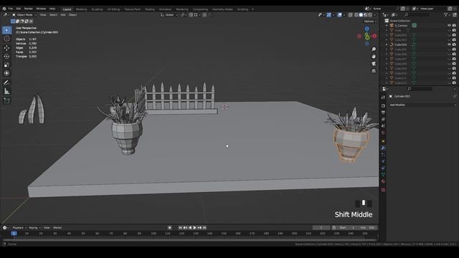Screen dimensions: 459x258
Task: Open the viewport View menu
Action: [43, 14]
